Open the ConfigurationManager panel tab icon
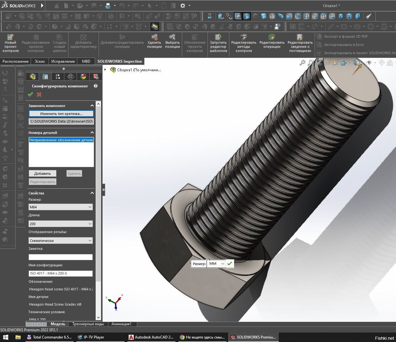 coord(58,77)
